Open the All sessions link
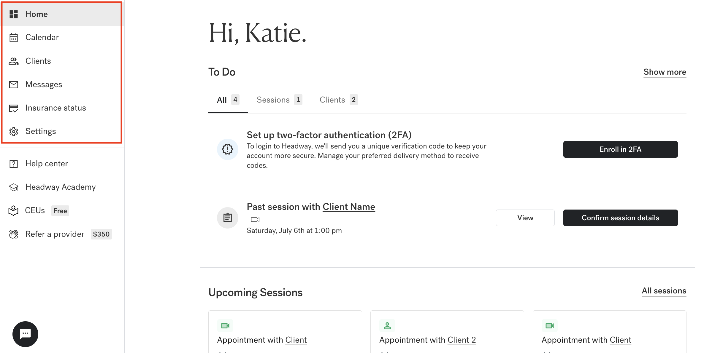This screenshot has width=723, height=353. [x=664, y=291]
